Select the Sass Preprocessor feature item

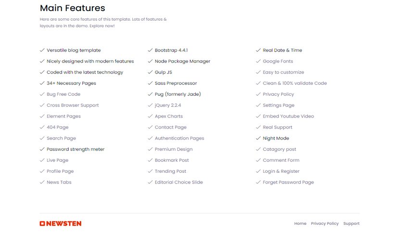176,83
